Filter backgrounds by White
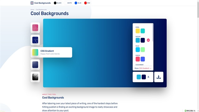199x112 pixels. point(68,3)
